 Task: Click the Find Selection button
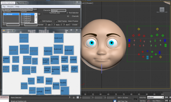click(x=74, y=13)
